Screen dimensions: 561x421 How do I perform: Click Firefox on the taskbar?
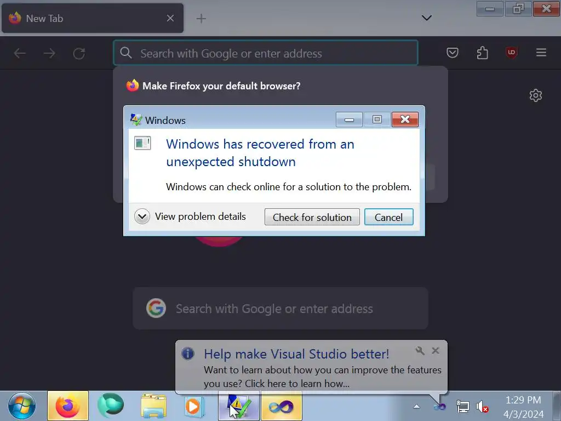67,406
